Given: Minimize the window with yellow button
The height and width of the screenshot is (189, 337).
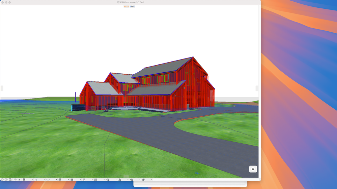Looking at the screenshot, I should tap(6, 2).
